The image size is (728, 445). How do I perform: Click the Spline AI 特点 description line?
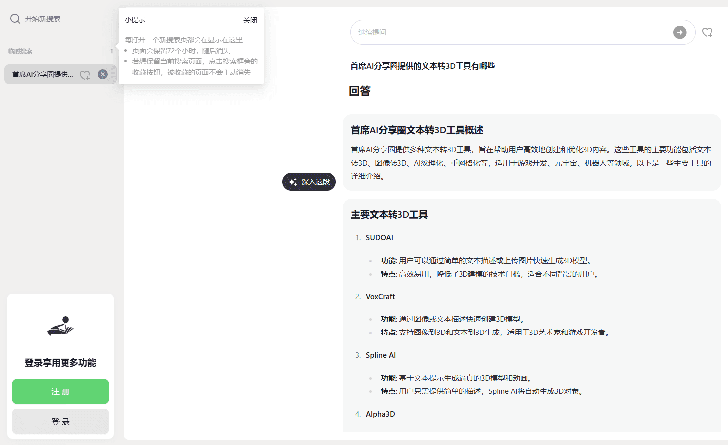pyautogui.click(x=483, y=391)
